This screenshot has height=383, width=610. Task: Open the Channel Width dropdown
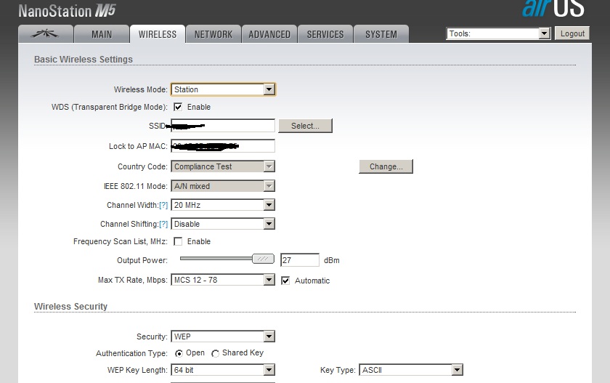223,205
